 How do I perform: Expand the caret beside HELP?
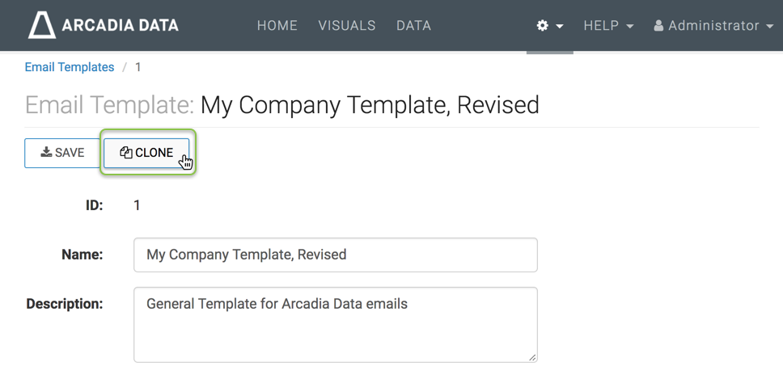[630, 27]
